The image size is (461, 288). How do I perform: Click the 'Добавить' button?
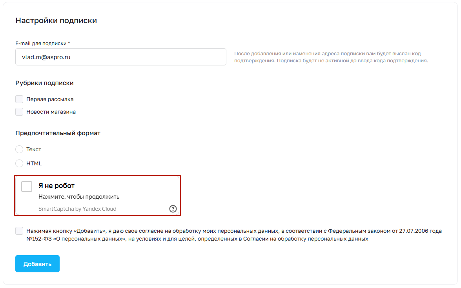click(37, 264)
